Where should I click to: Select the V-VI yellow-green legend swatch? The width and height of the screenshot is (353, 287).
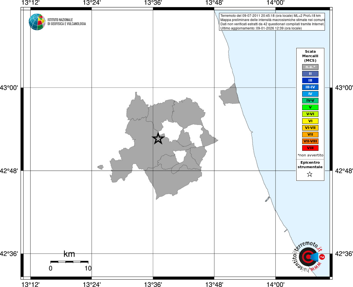click(310, 114)
